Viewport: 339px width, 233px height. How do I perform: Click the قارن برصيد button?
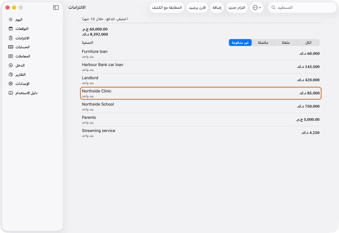coord(197,7)
